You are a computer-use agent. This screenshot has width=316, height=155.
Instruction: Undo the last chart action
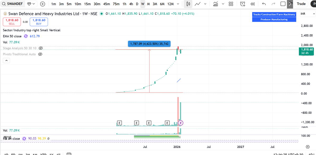(264, 4)
